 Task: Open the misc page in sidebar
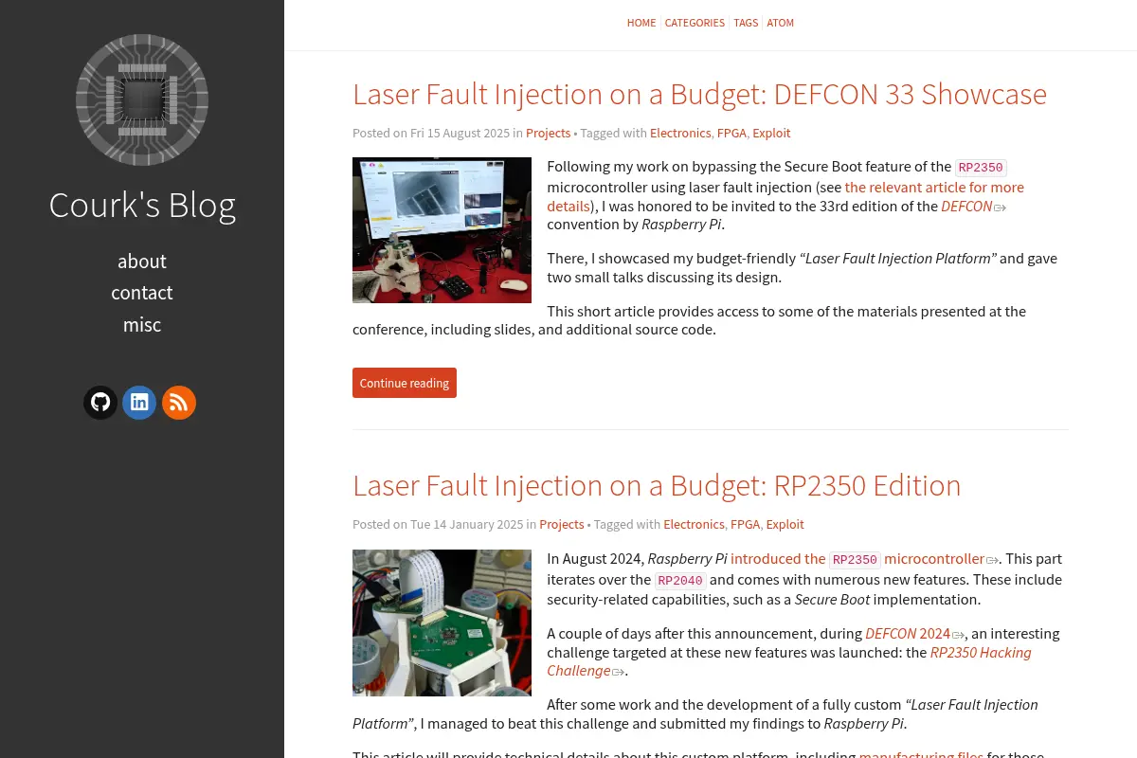click(142, 325)
